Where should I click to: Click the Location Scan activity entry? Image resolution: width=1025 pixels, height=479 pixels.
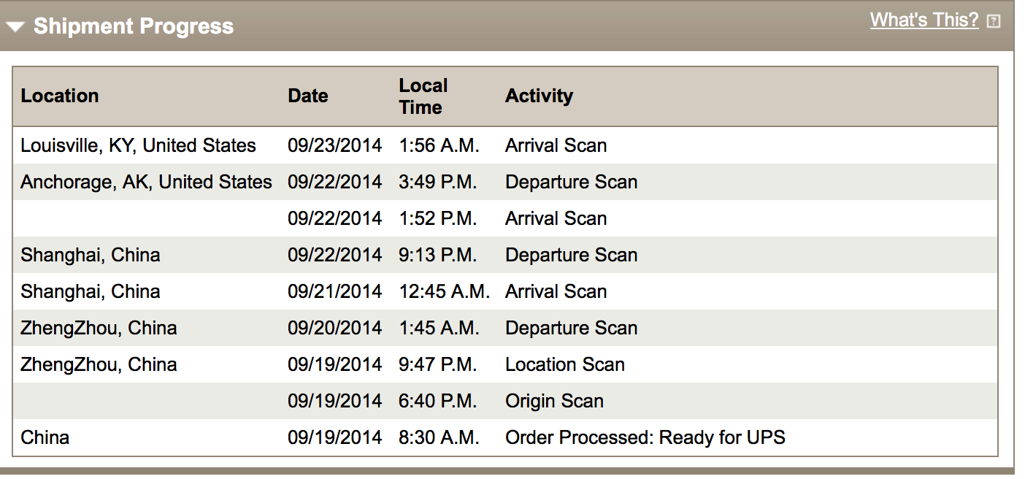(x=565, y=364)
